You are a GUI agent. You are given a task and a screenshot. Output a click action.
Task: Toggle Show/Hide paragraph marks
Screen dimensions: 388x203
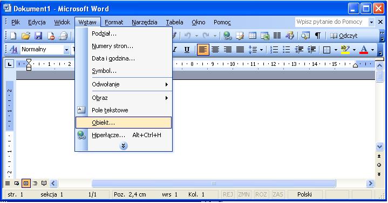(x=318, y=36)
